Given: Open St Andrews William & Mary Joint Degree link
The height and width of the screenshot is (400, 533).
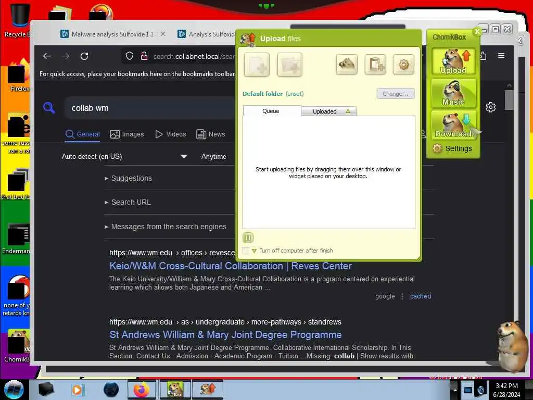Looking at the screenshot, I should point(225,335).
